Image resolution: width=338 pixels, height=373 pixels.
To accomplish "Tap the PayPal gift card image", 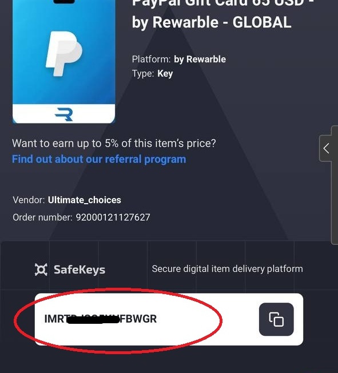I will click(x=63, y=61).
